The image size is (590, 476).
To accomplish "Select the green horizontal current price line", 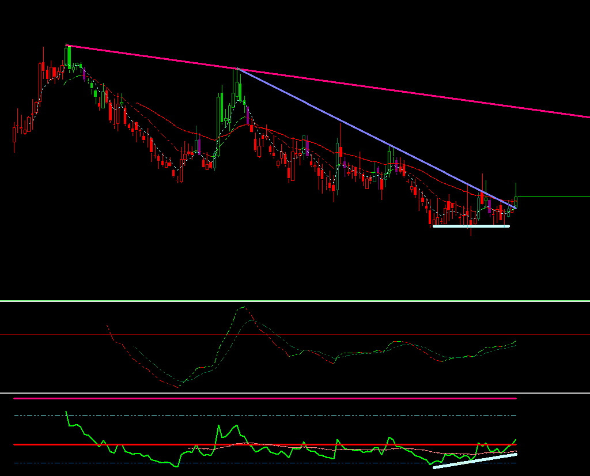I will click(553, 197).
